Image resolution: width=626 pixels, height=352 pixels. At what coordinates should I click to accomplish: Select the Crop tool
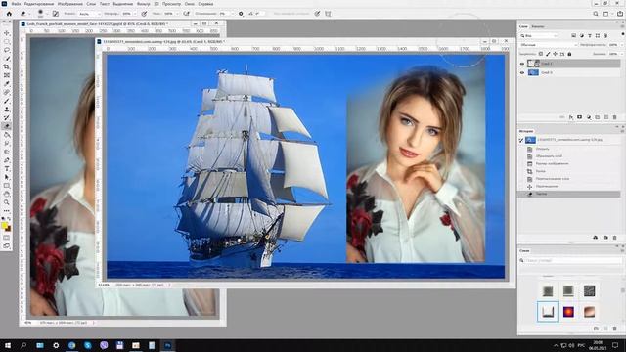7,66
